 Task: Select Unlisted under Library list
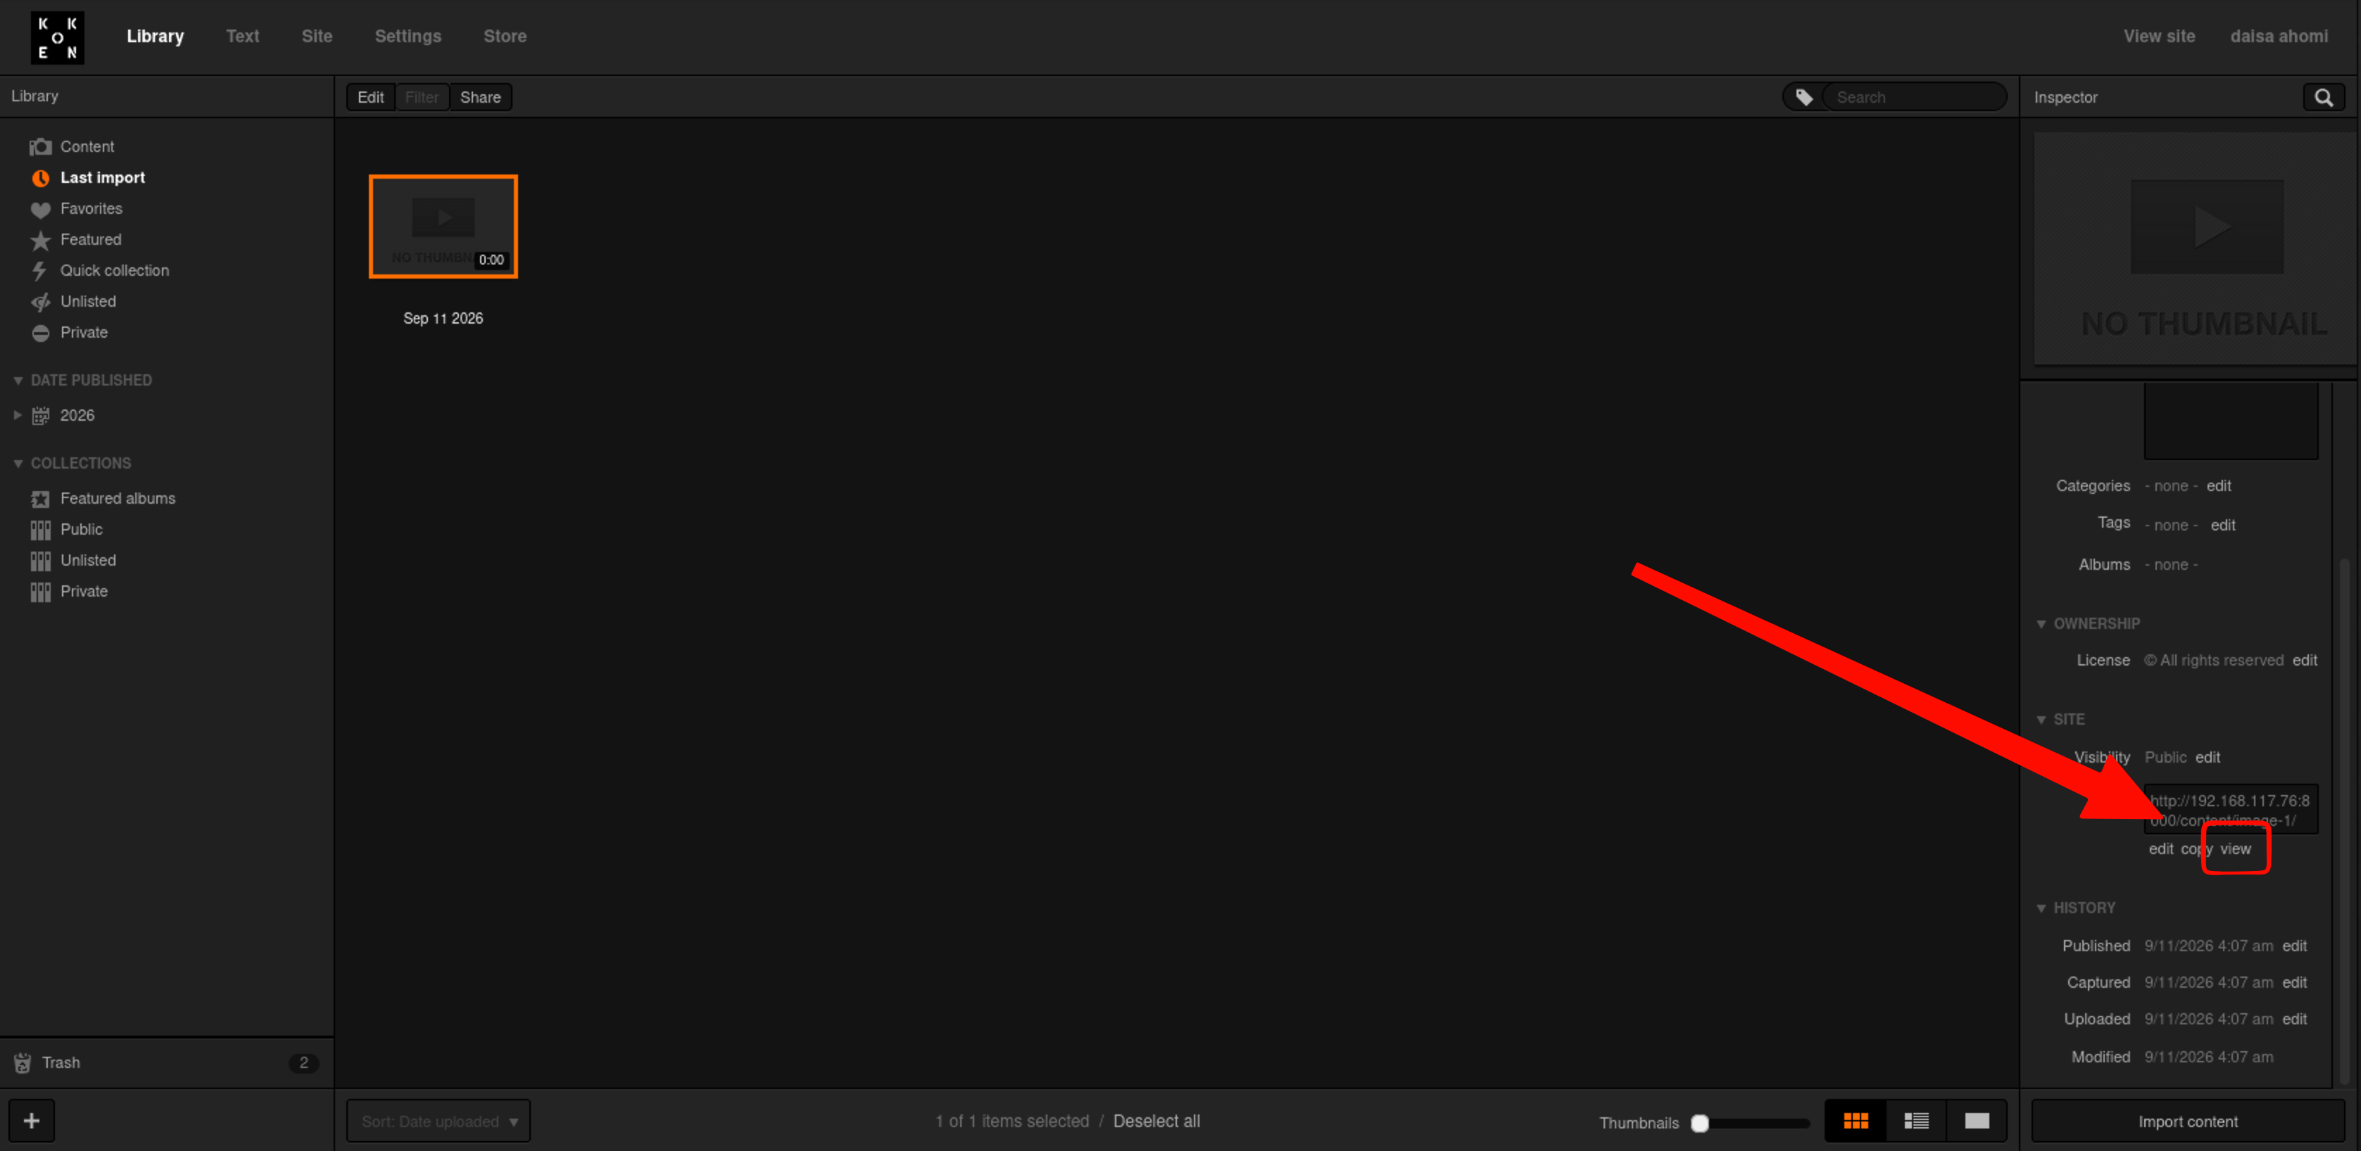pos(88,302)
